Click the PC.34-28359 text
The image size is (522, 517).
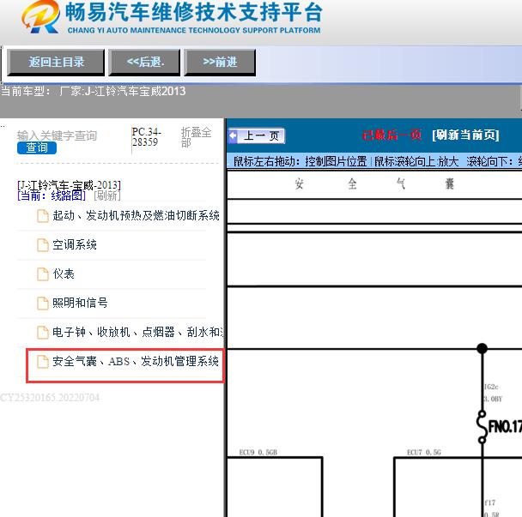146,137
